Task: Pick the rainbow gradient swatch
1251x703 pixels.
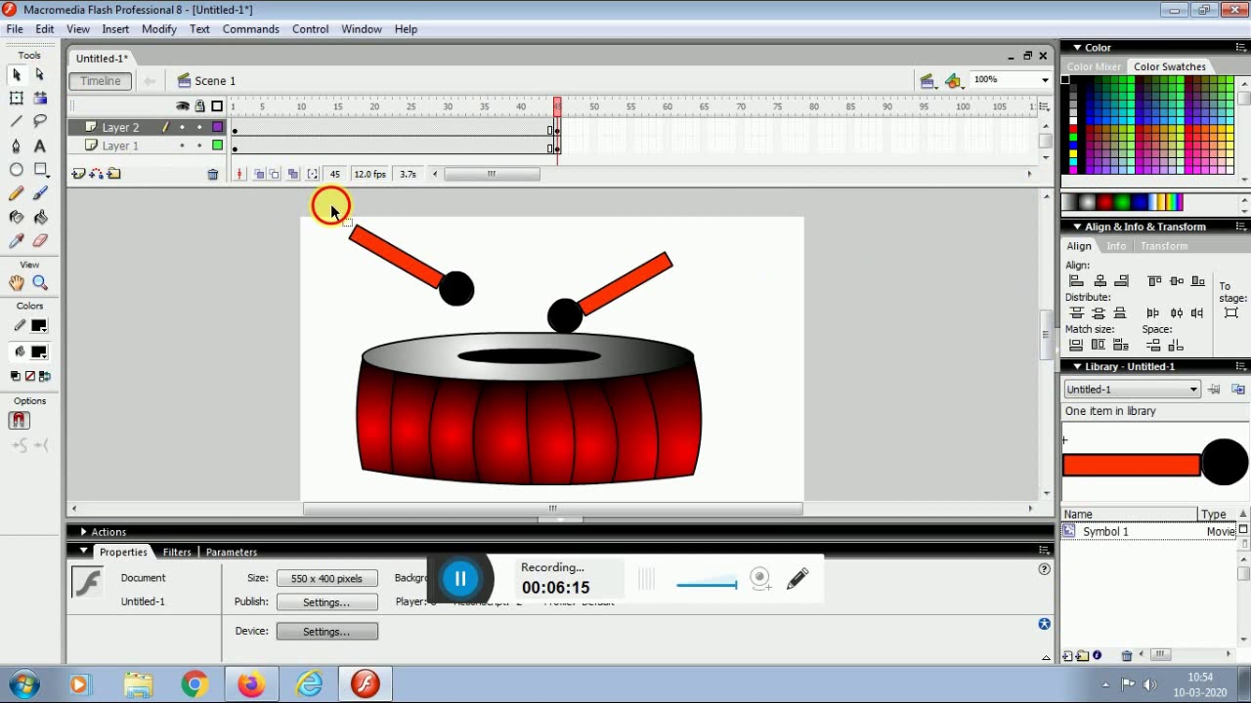Action: 1176,203
